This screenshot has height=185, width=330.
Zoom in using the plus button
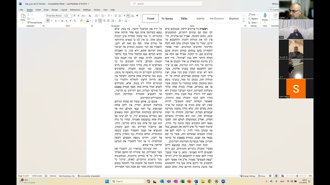pos(305,176)
